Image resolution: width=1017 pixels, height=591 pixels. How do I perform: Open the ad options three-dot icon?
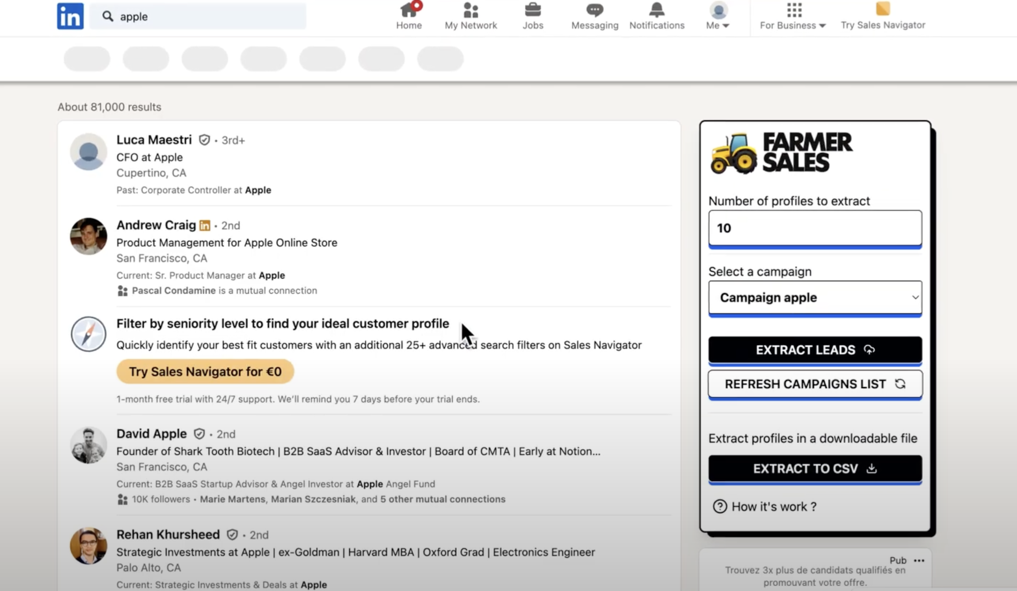(919, 560)
